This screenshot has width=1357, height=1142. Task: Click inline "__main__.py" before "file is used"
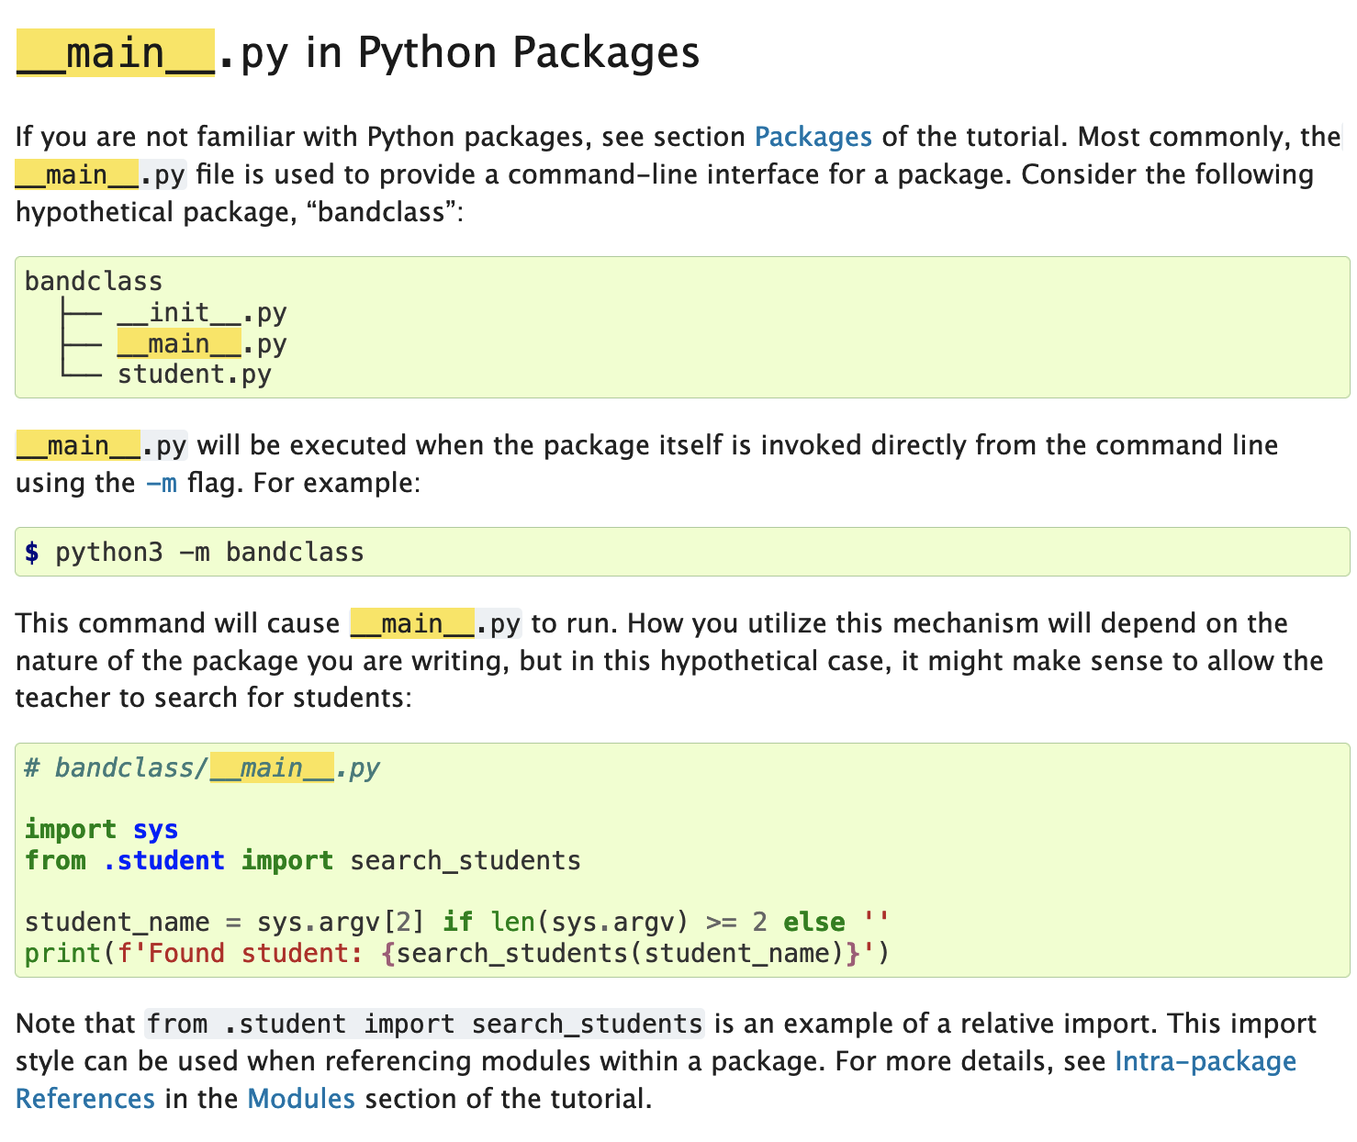(x=101, y=174)
